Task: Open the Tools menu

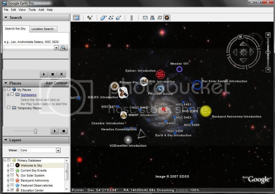Action: 32,10
